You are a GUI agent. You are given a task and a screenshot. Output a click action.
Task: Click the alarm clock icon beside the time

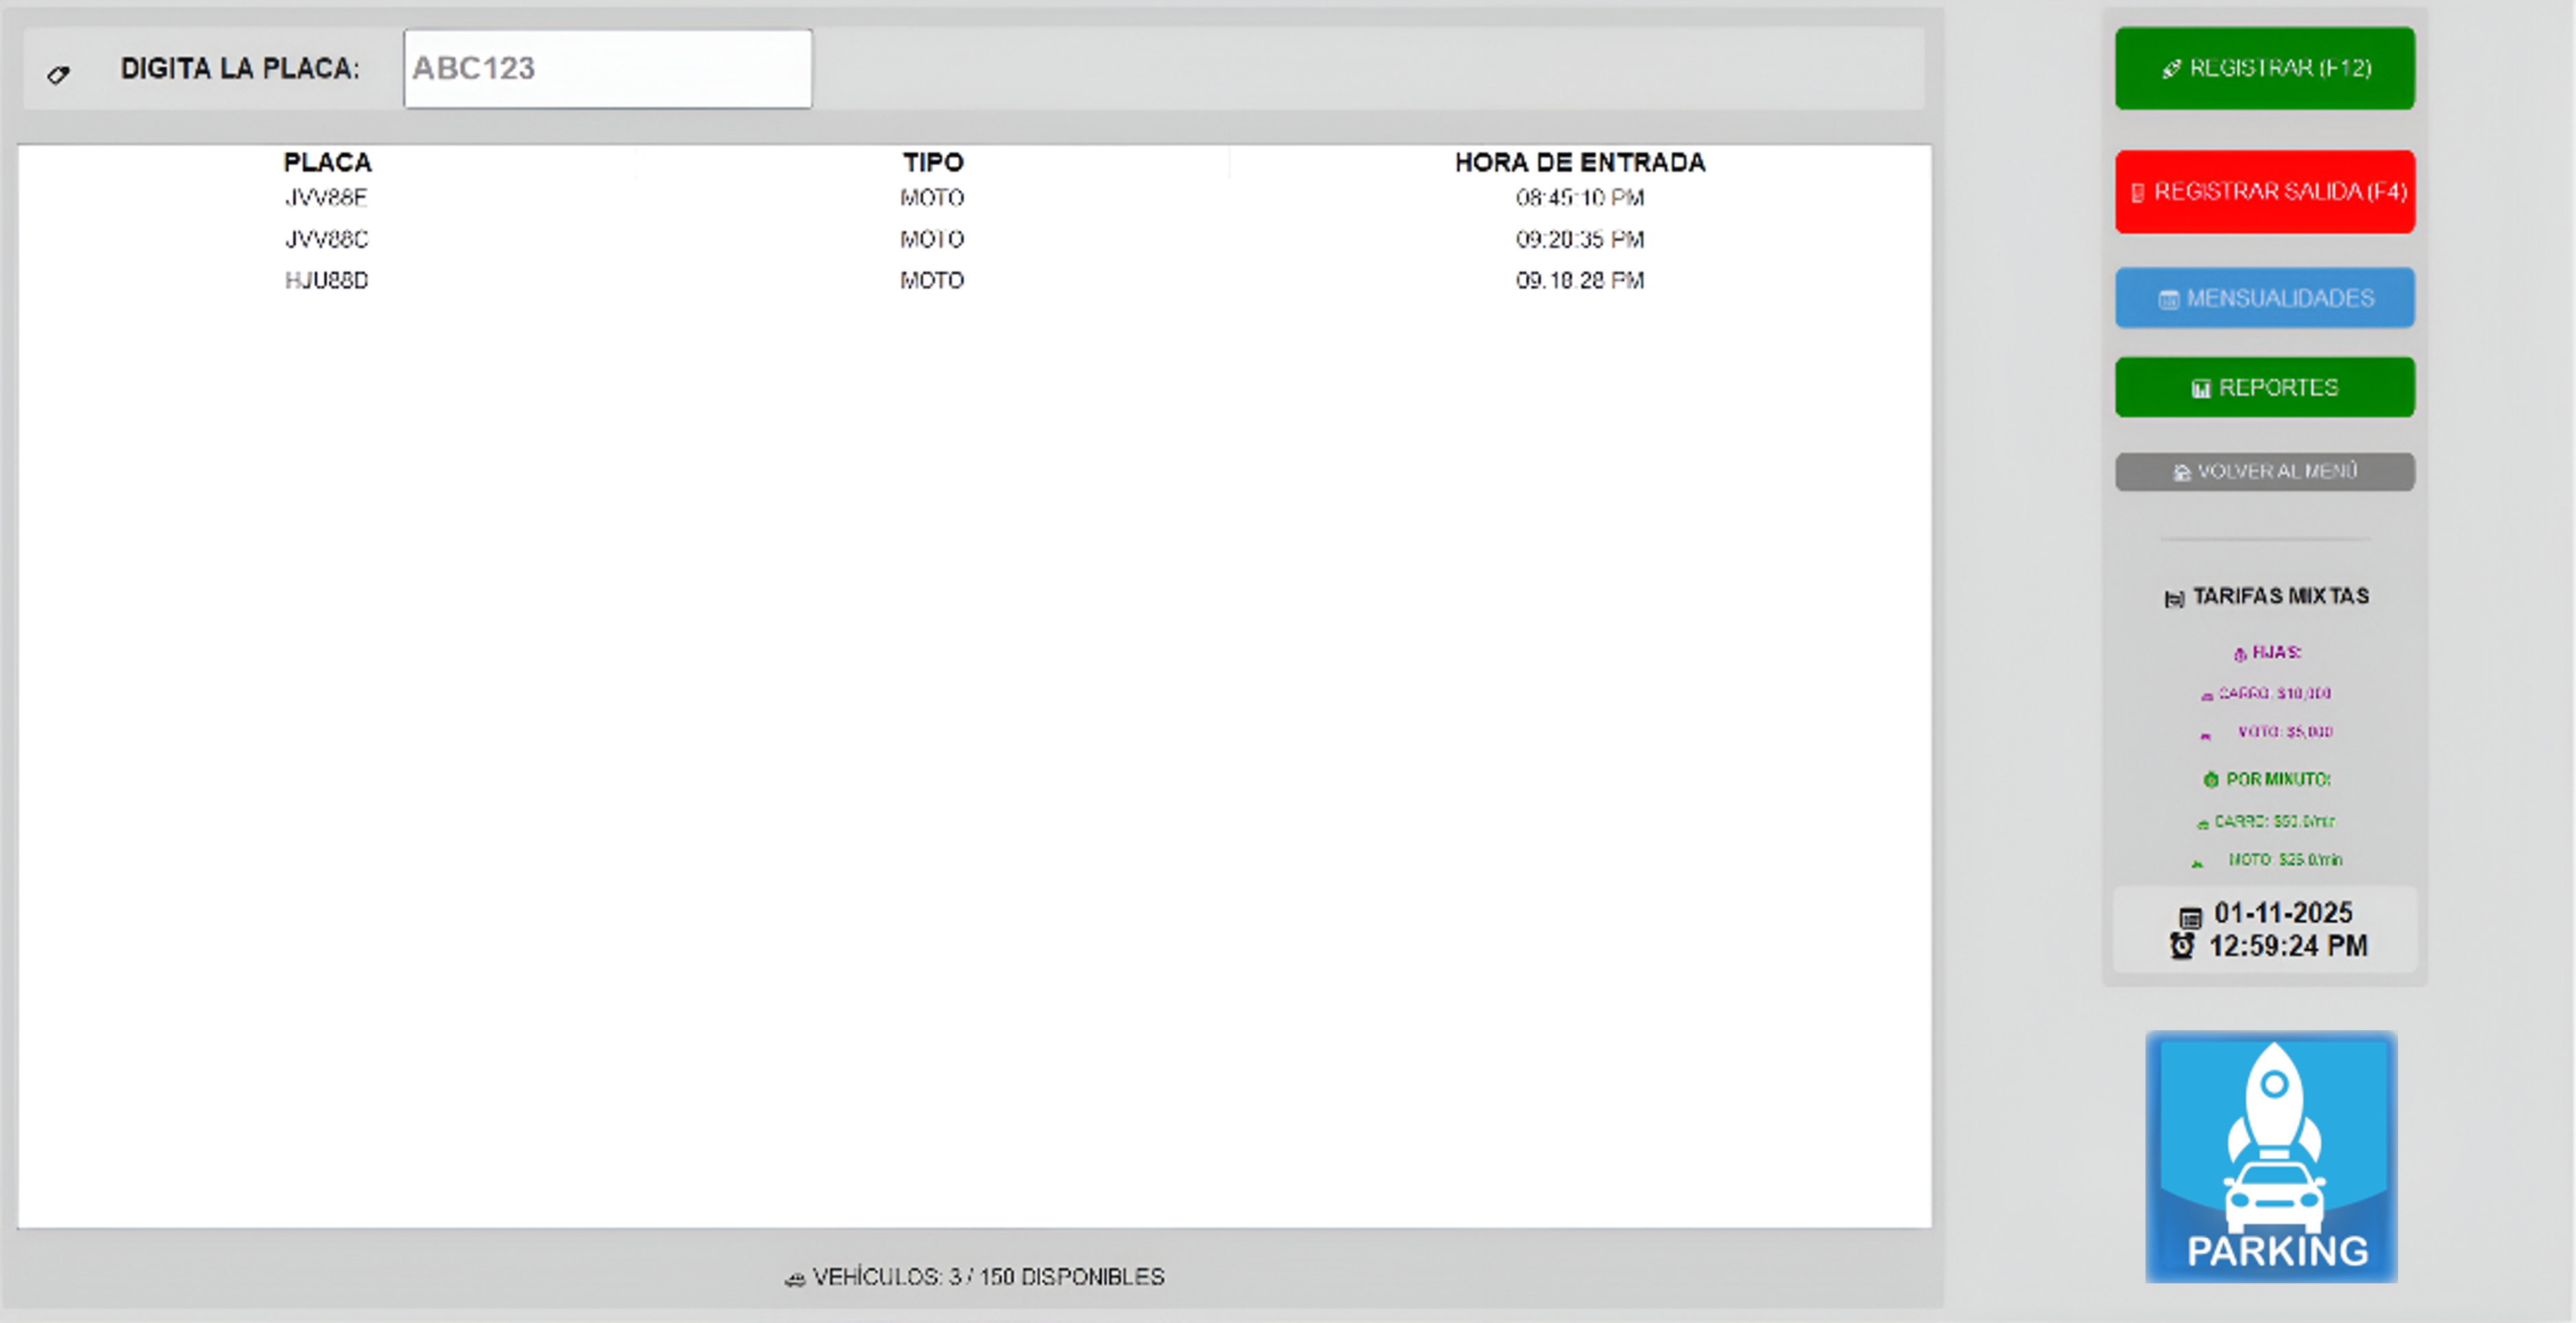point(2182,945)
